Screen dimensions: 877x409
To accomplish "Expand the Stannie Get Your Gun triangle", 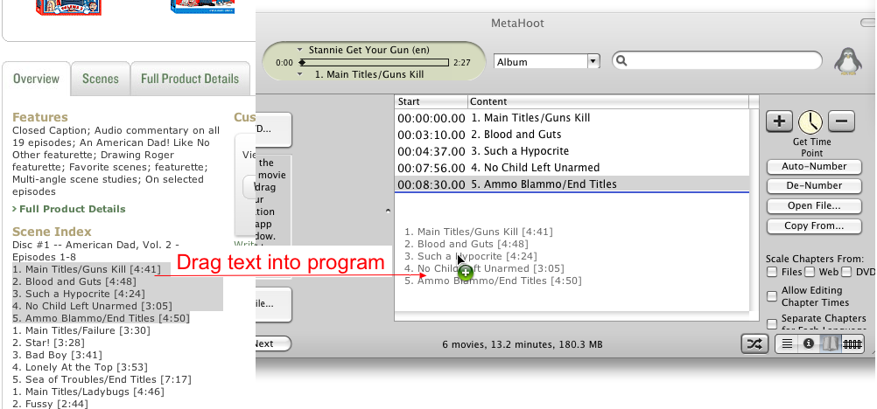I will 300,50.
